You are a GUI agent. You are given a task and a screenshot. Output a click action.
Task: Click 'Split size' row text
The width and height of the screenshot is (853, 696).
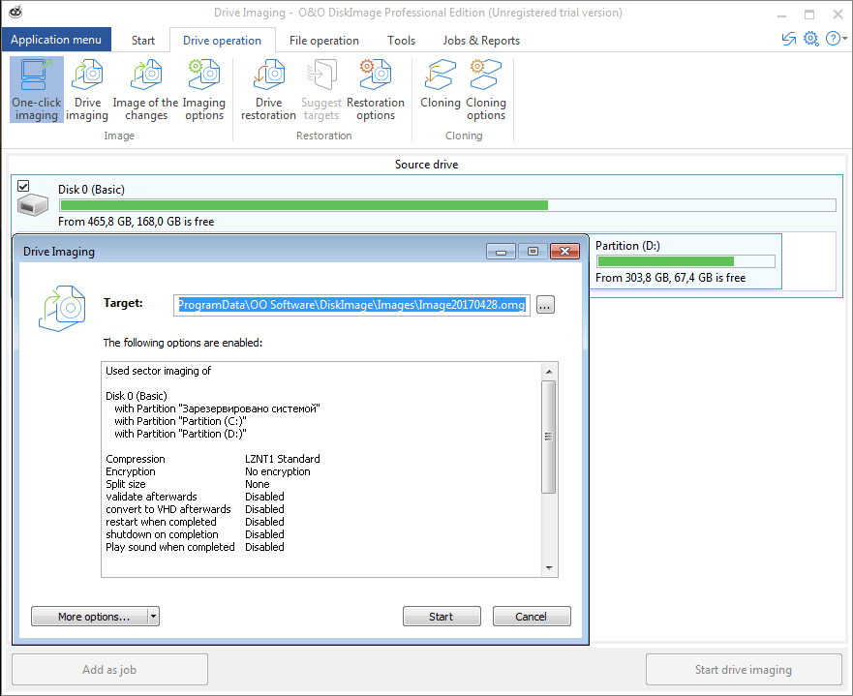(x=126, y=484)
